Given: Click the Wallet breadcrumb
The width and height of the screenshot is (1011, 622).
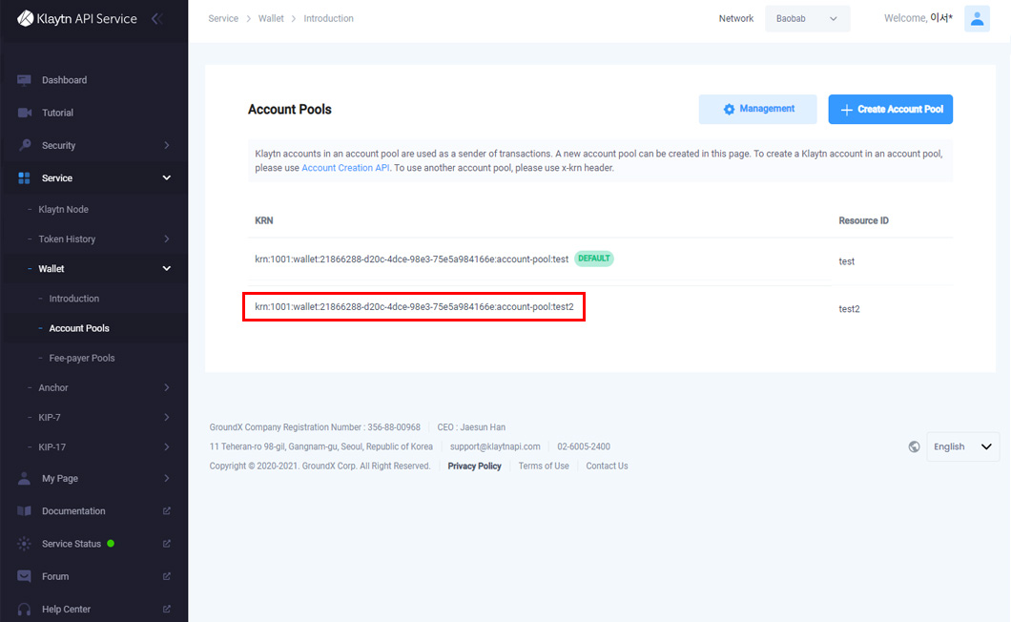Looking at the screenshot, I should [271, 19].
